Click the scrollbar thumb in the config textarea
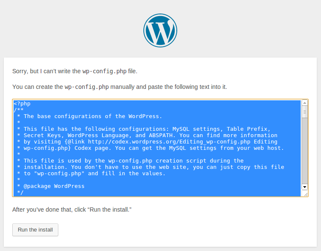The width and height of the screenshot is (321, 251). tap(305, 112)
